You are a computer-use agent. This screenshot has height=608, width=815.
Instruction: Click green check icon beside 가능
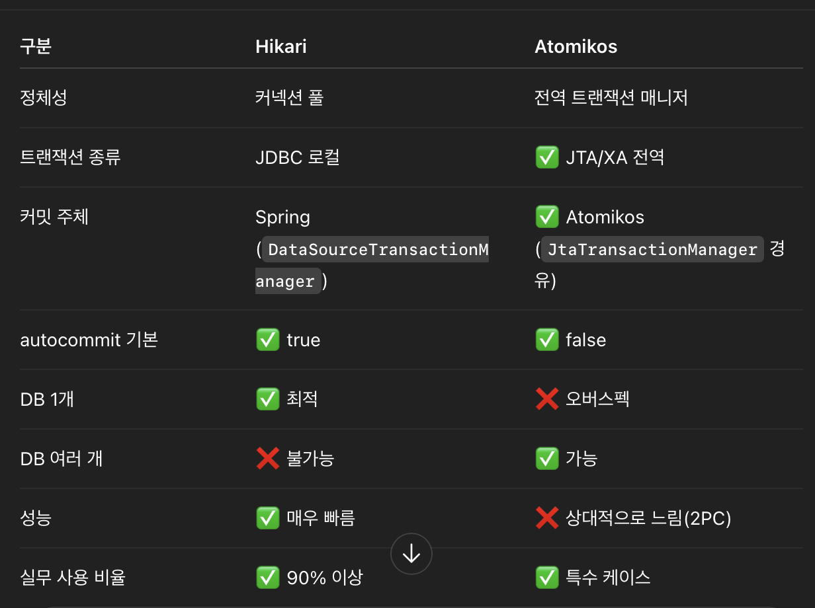point(547,459)
